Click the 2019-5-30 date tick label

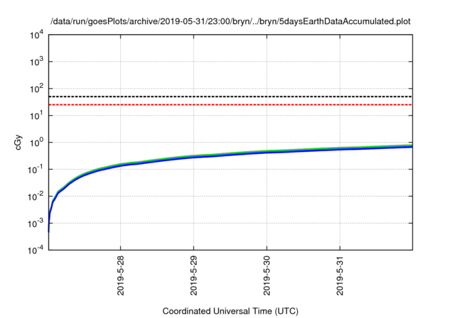pyautogui.click(x=267, y=275)
